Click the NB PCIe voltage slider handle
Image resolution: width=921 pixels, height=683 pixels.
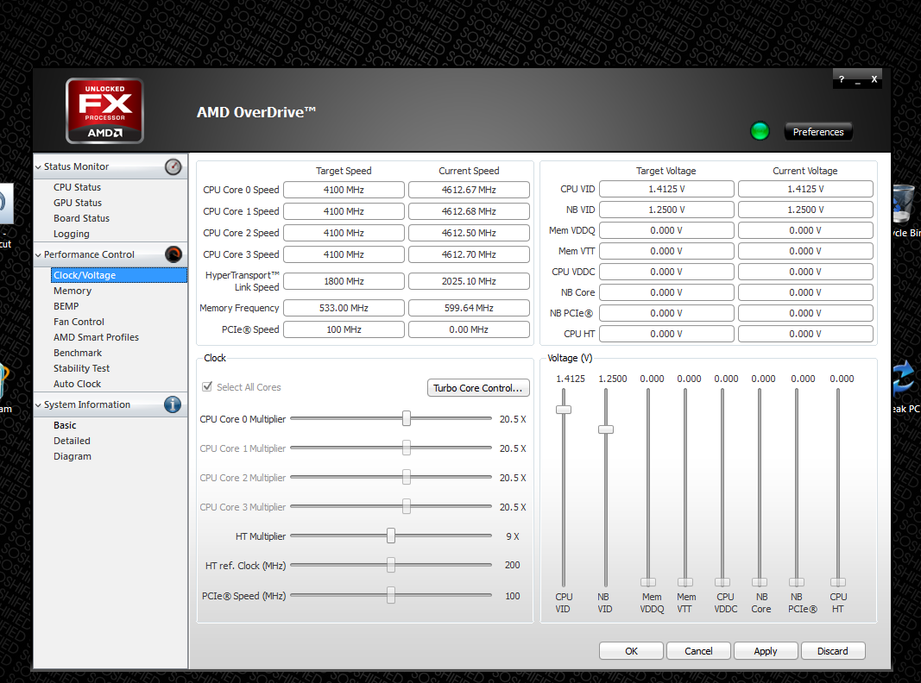797,582
